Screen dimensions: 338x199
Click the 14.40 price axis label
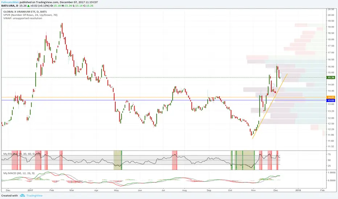point(331,91)
